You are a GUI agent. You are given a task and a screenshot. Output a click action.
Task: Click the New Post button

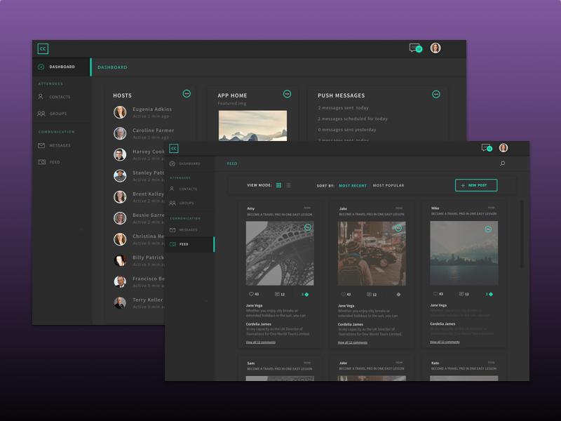(476, 185)
